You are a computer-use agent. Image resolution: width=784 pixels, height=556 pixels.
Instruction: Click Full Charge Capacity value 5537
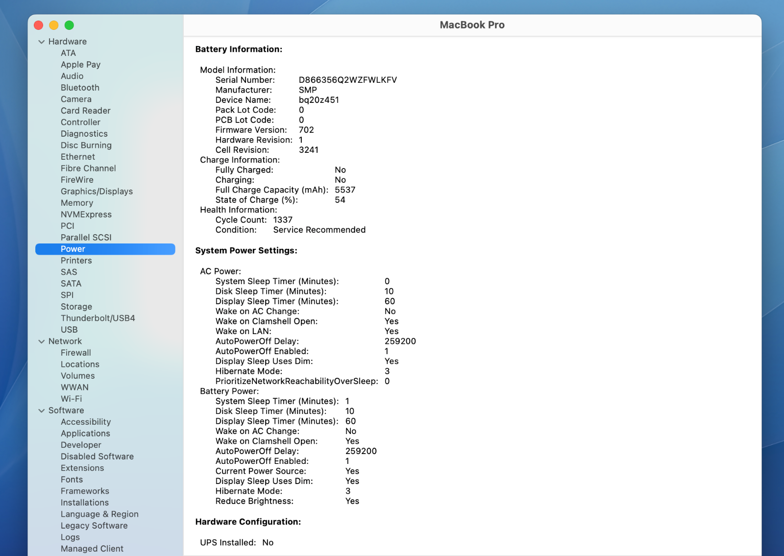click(345, 190)
